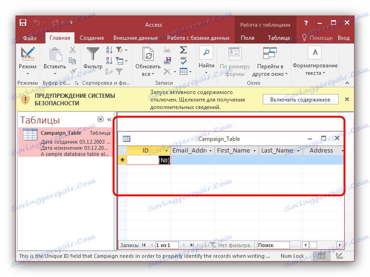This screenshot has height=277, width=370.
Task: Click the Copy icon in clipboard group
Action: [x=73, y=61]
